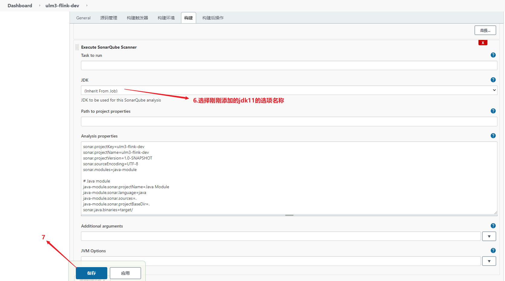Switch to the 构建后操作 tab
This screenshot has height=281, width=505.
click(x=213, y=18)
